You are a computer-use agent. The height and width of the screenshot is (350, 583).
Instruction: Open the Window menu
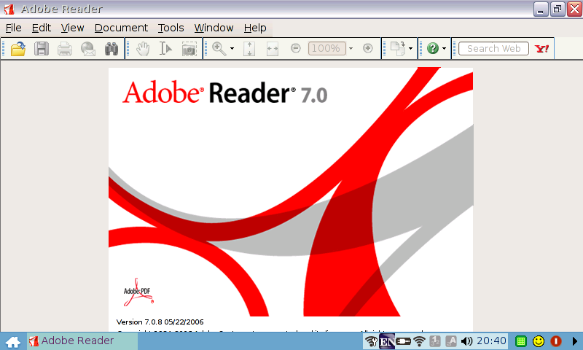pyautogui.click(x=214, y=28)
